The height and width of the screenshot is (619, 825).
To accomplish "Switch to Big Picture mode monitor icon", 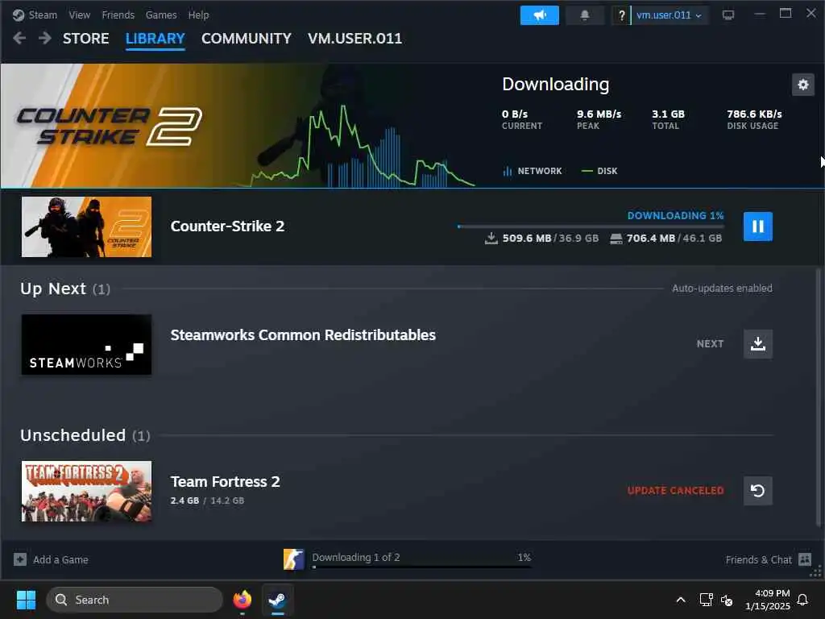I will click(728, 15).
